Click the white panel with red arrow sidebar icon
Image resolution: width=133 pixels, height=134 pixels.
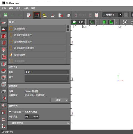point(4,112)
